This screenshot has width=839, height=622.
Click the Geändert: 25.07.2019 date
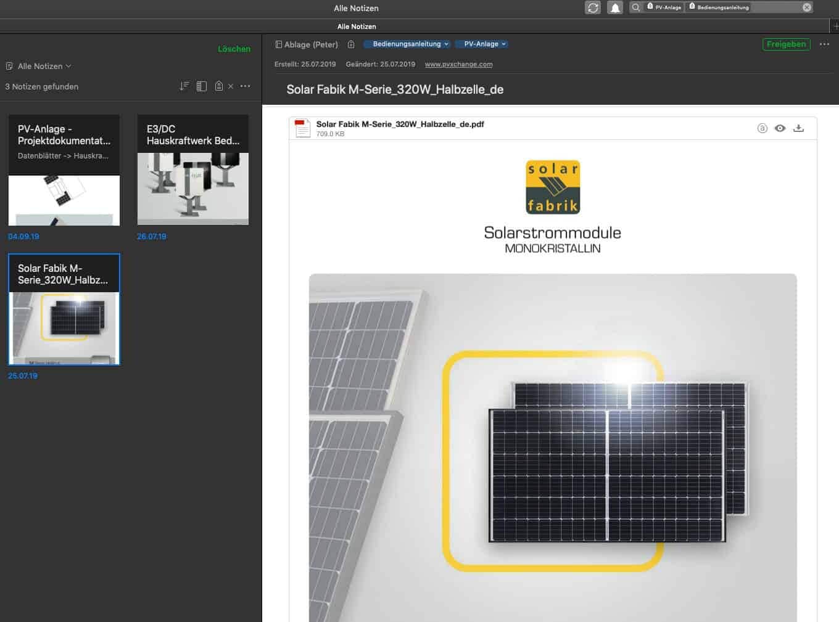click(380, 64)
